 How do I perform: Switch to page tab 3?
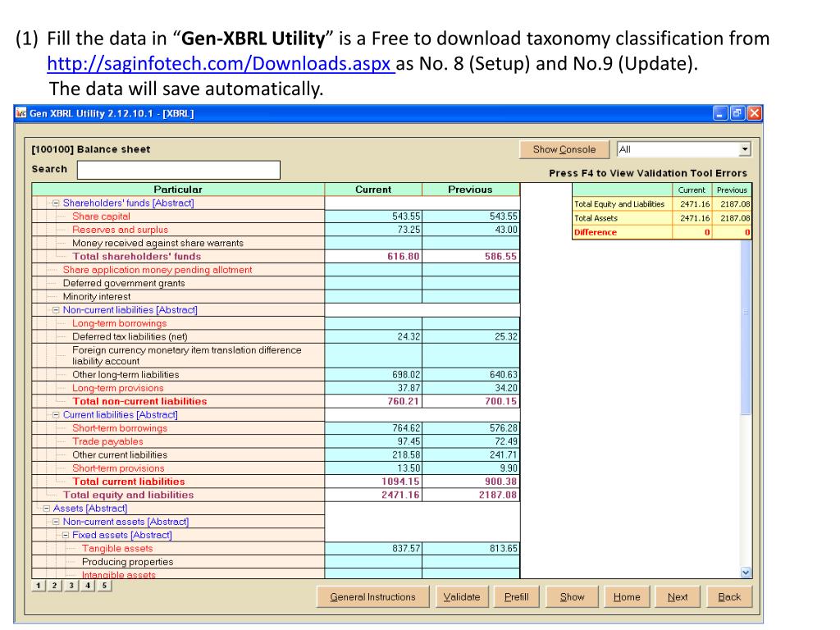point(71,586)
